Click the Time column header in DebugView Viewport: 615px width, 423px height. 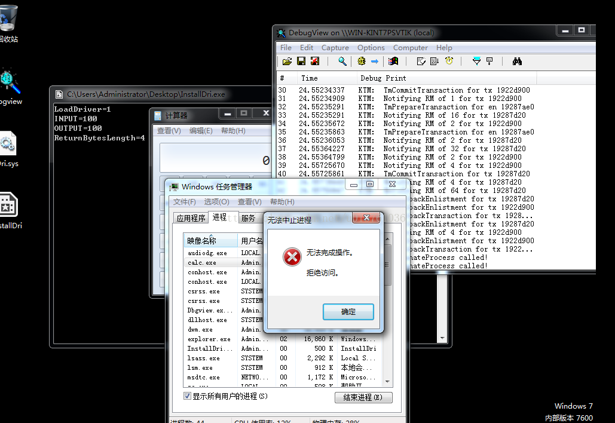[x=327, y=78]
